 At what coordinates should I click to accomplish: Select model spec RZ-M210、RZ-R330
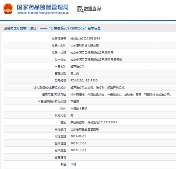click(x=84, y=81)
